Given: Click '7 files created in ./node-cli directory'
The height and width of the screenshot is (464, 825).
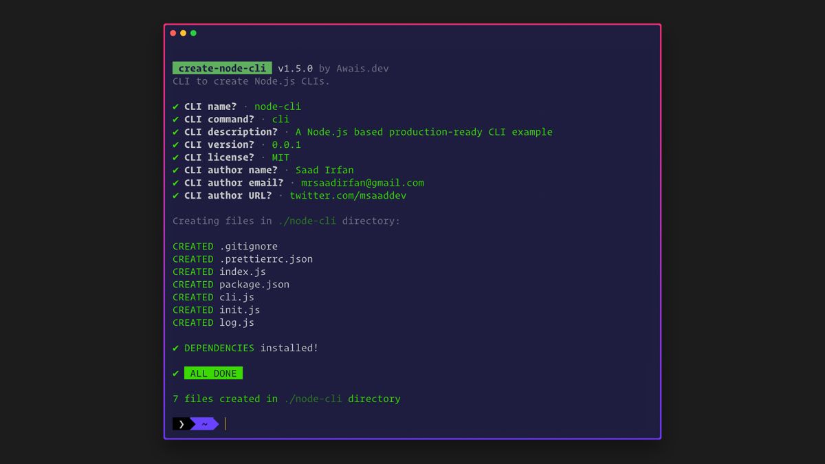Looking at the screenshot, I should coord(286,399).
